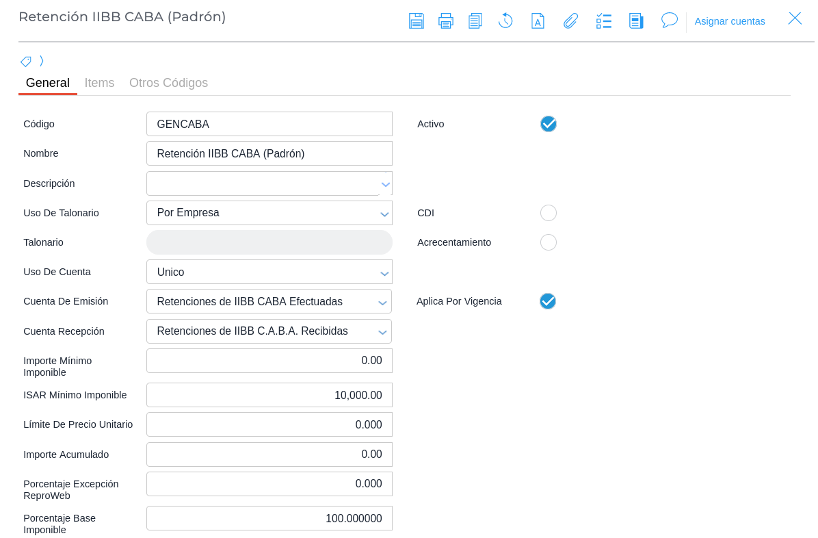Click the copy document icon
818x538 pixels.
click(x=475, y=21)
